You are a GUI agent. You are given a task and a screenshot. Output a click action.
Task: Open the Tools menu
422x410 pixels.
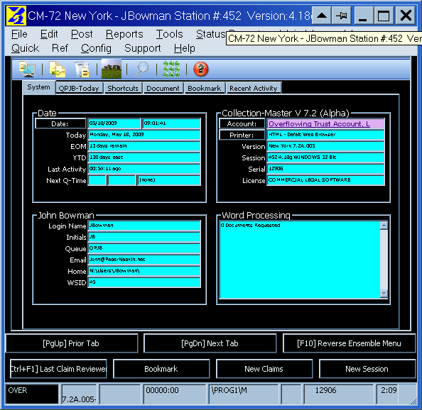coord(169,34)
